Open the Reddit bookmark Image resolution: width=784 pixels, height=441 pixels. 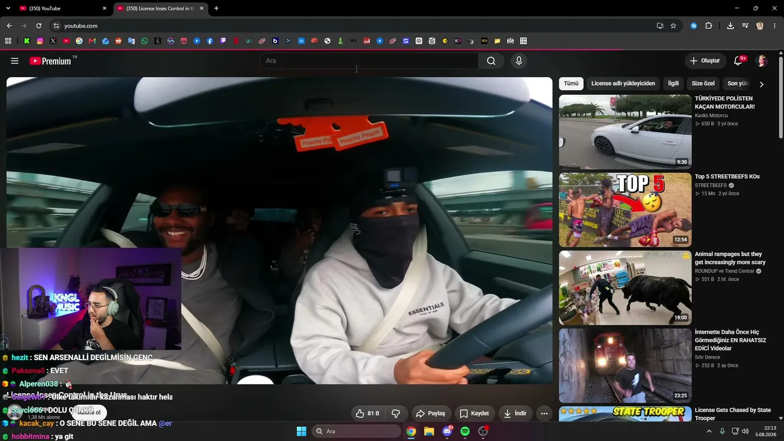tap(118, 41)
